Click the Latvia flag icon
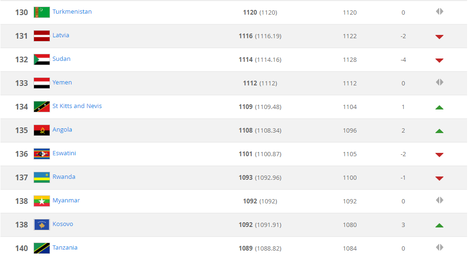The width and height of the screenshot is (468, 260). point(42,36)
